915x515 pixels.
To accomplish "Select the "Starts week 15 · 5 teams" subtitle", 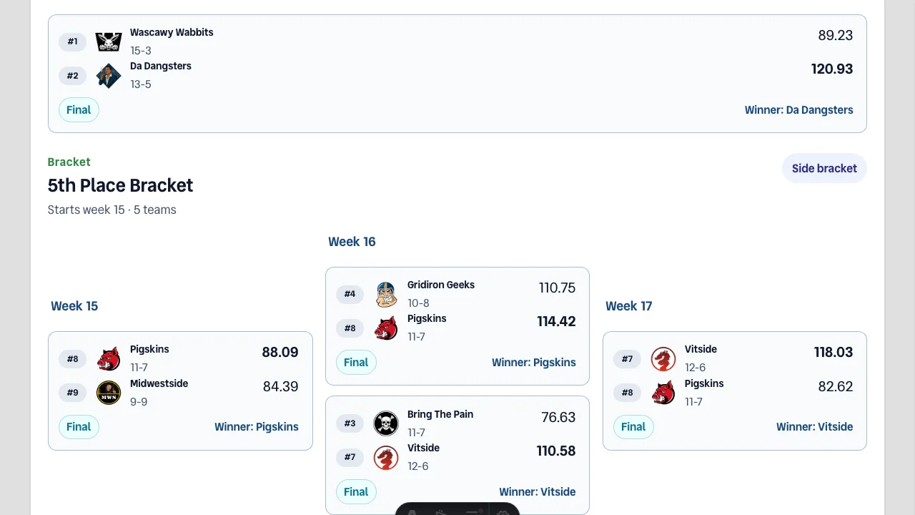I will point(112,210).
